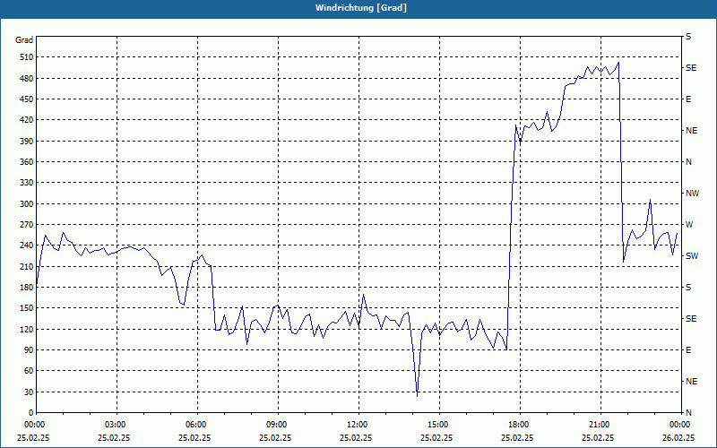717x448 pixels.
Task: Click the chart title Windrichtung [Grad]
Action: click(361, 8)
